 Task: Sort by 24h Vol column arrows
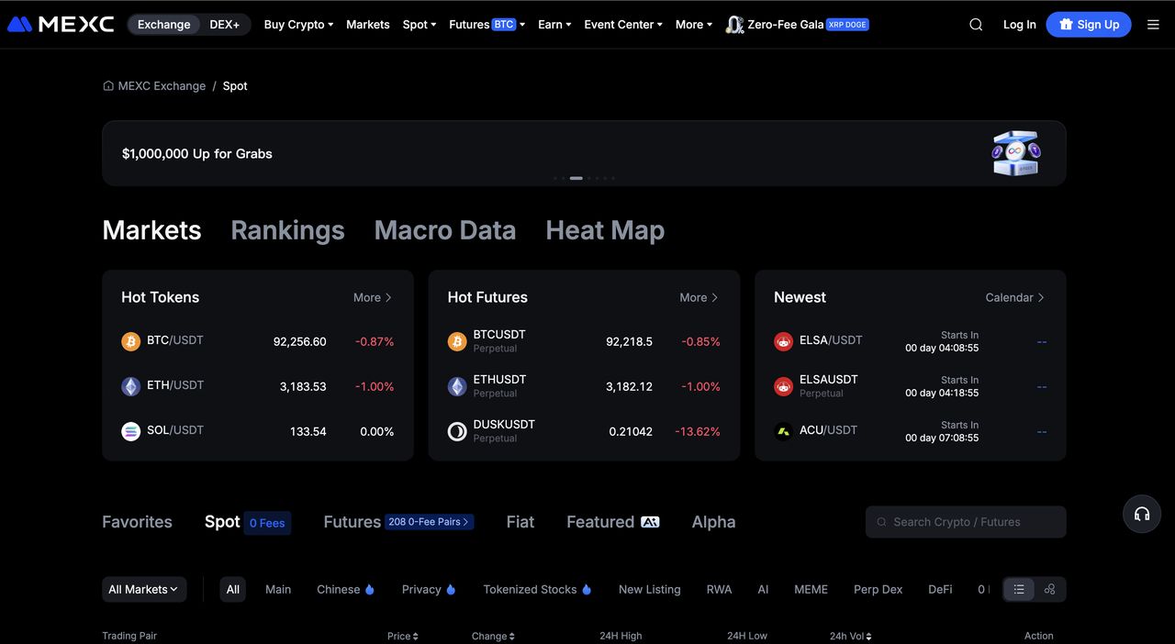point(868,637)
